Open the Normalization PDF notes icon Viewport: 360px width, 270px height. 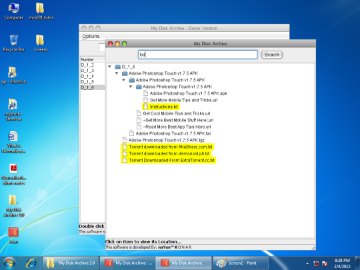[13, 174]
